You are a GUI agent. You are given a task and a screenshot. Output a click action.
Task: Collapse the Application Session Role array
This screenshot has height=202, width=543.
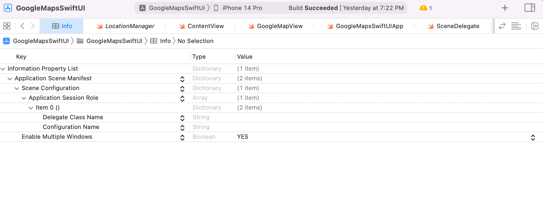pyautogui.click(x=24, y=98)
